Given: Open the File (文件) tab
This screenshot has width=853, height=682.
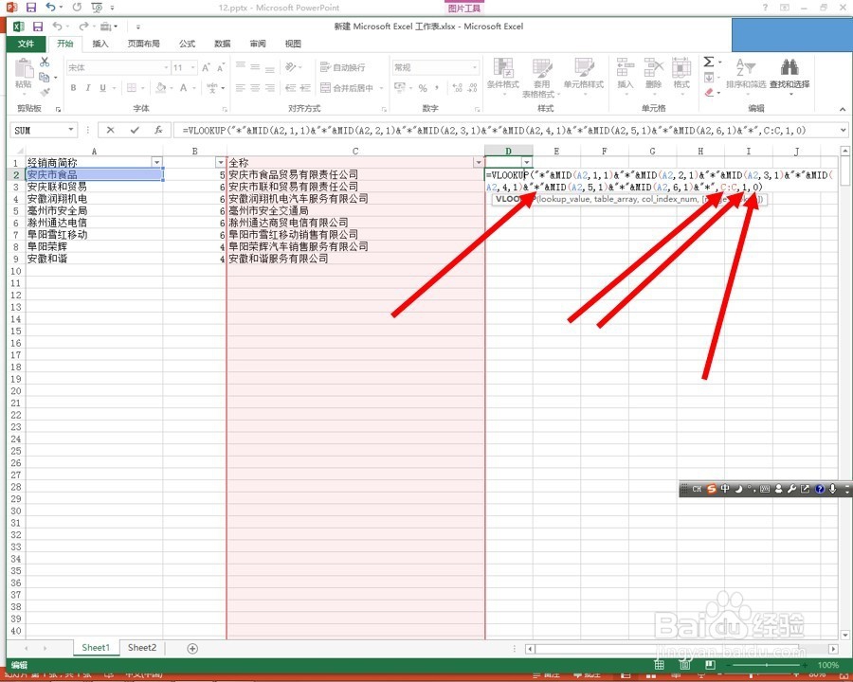Looking at the screenshot, I should [x=27, y=44].
